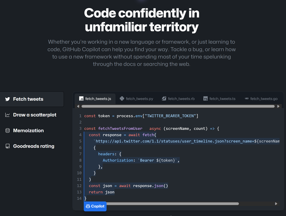Show the fetch_tweets.go tab
This screenshot has height=216, width=286.
click(x=261, y=99)
